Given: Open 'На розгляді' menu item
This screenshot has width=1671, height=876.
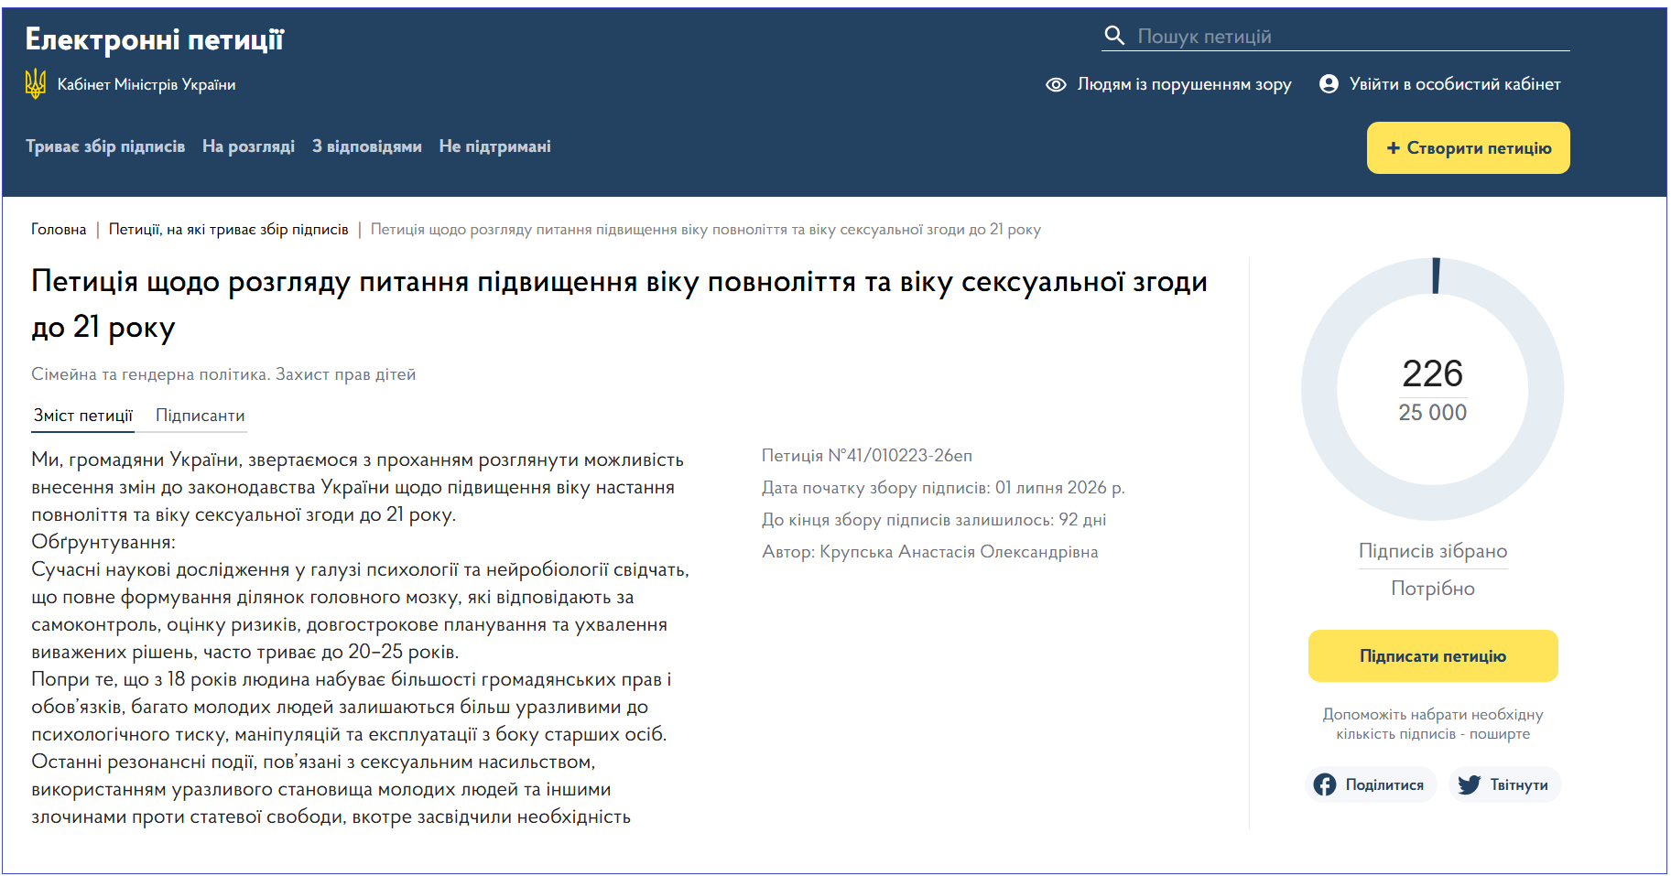Looking at the screenshot, I should [x=248, y=146].
